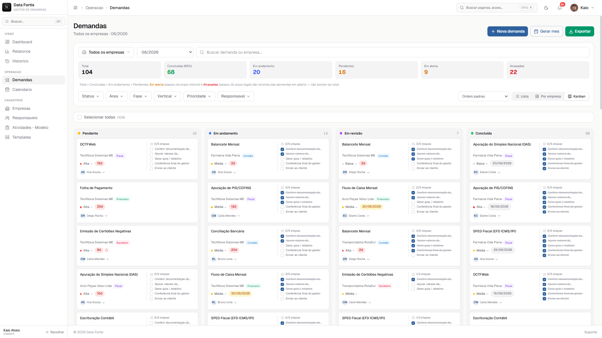Open the Status filter dropdown
The width and height of the screenshot is (602, 338).
pos(91,96)
